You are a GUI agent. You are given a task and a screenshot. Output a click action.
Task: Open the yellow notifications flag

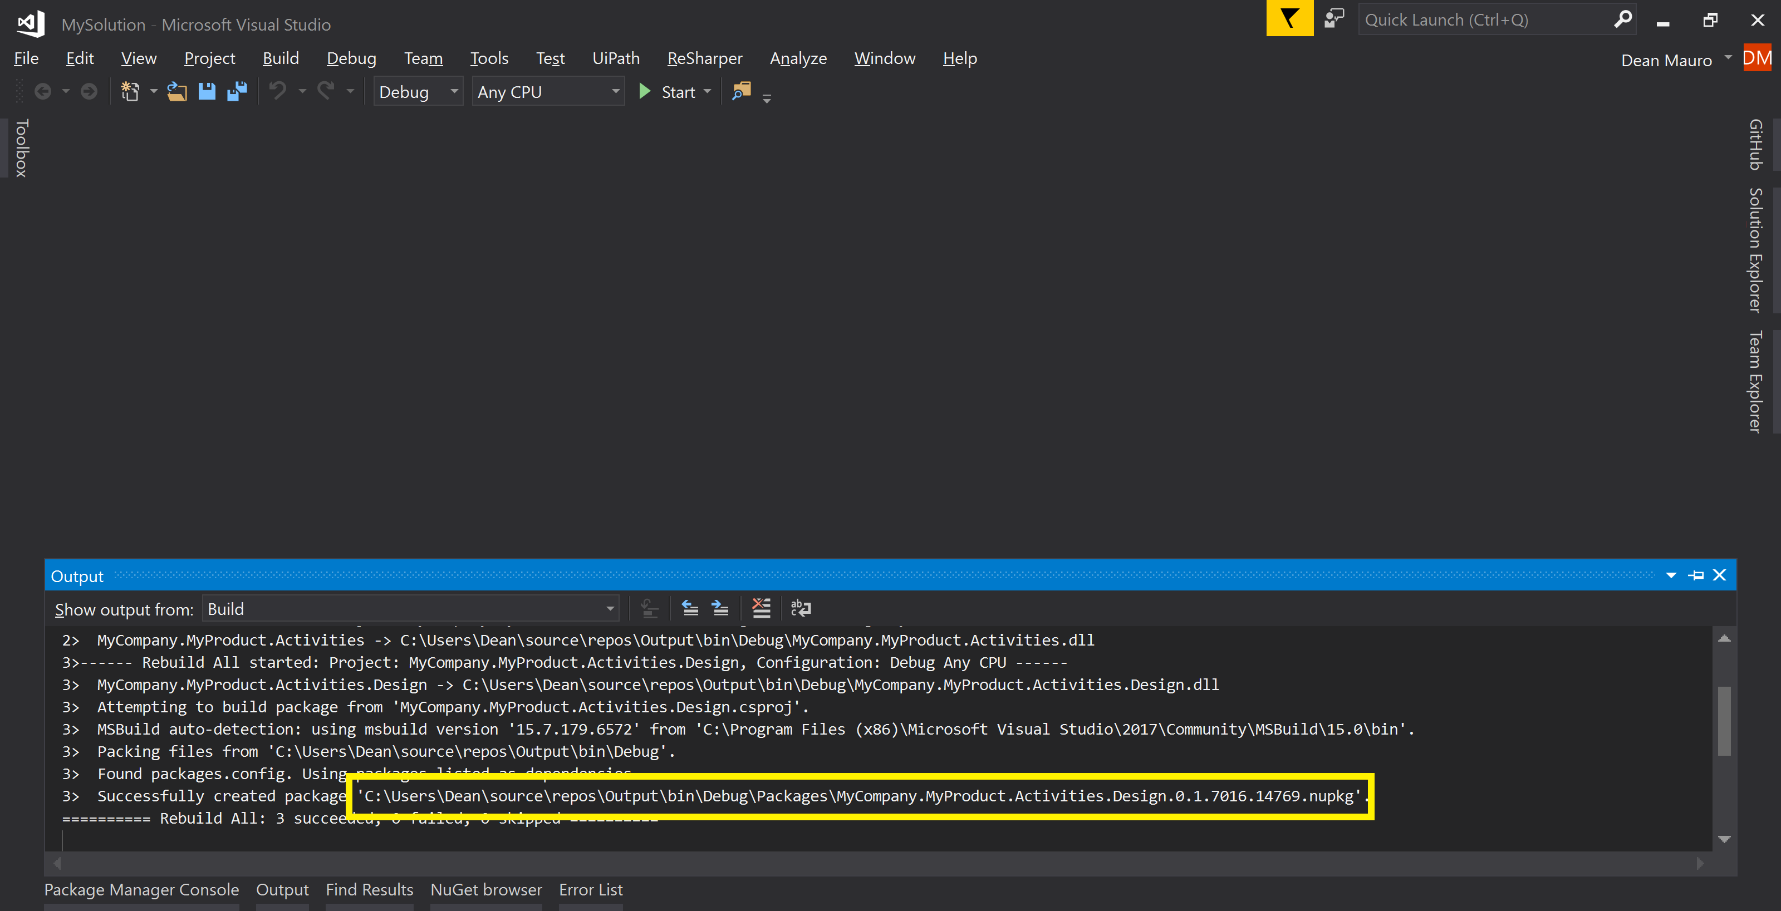point(1289,19)
